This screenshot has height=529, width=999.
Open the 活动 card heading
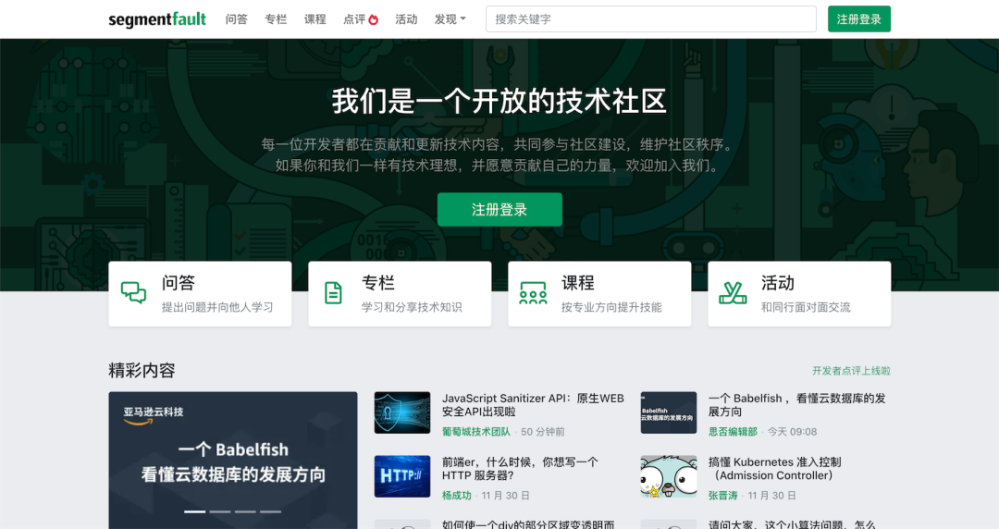coord(778,283)
